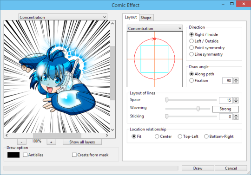
Task: Click preview scroll right arrow
Action: [107, 136]
